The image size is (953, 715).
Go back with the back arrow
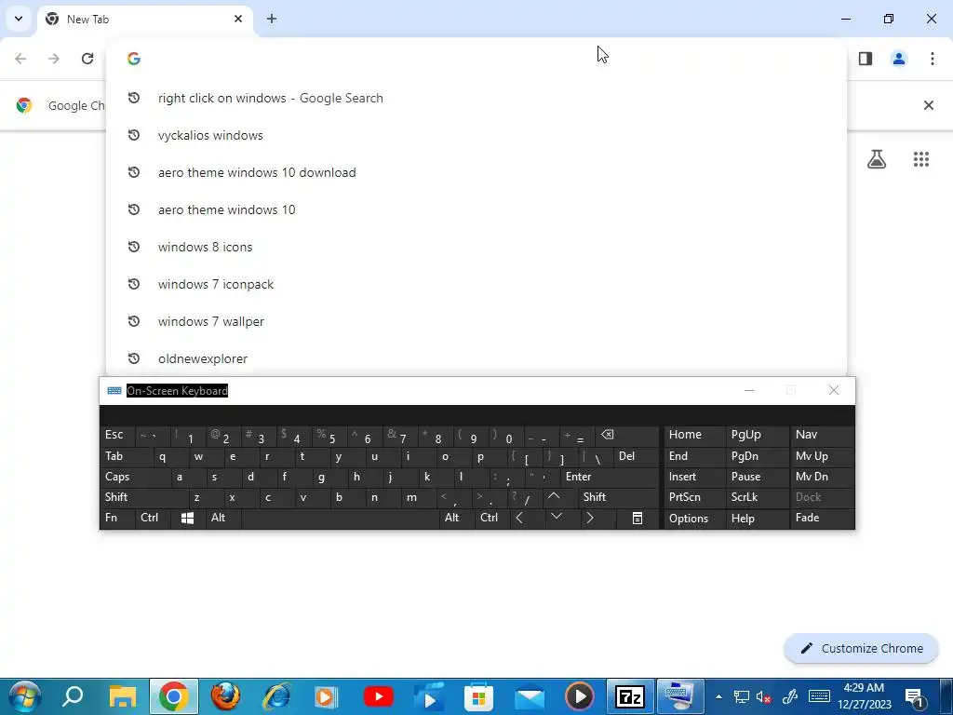[20, 59]
